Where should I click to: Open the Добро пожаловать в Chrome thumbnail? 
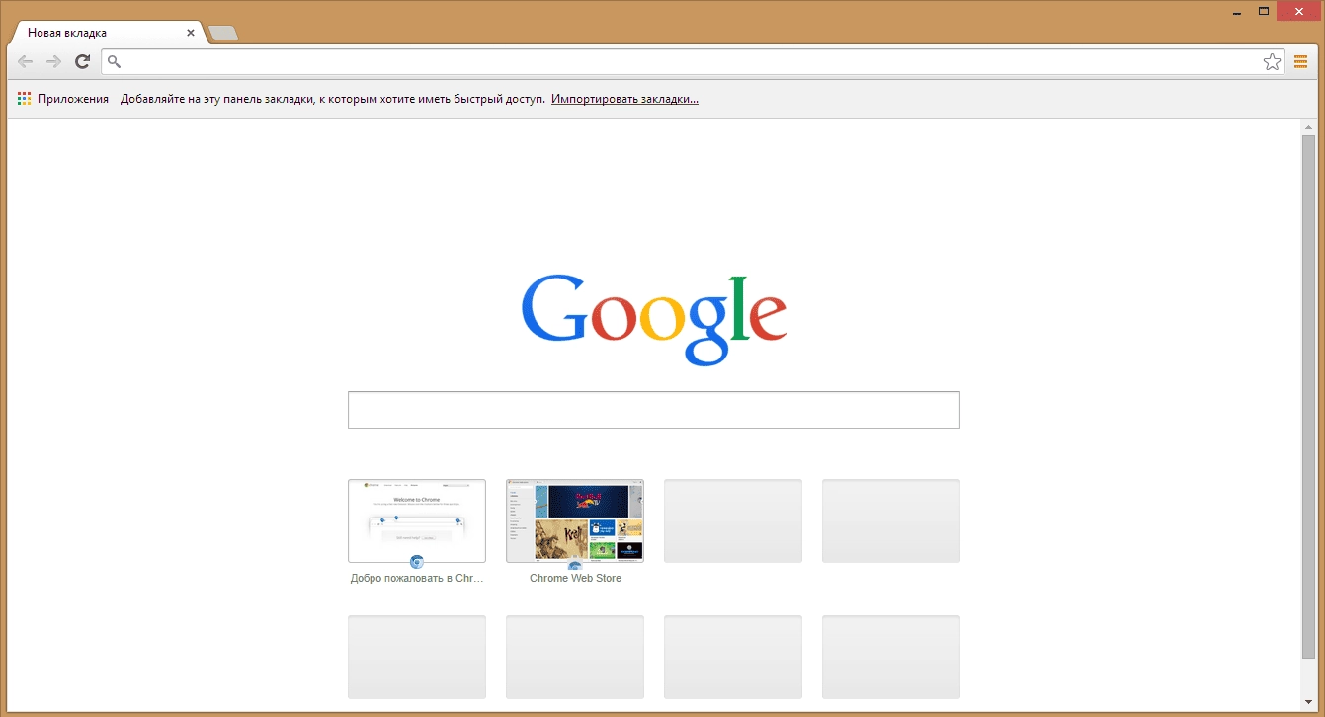(x=417, y=520)
